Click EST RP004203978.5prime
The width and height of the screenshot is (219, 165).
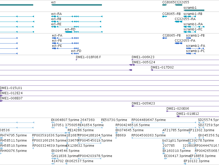[x=95, y=156]
